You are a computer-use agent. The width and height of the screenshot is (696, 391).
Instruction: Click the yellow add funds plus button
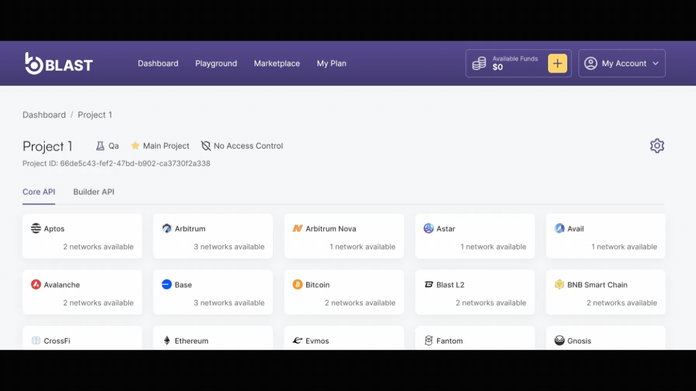coord(557,64)
